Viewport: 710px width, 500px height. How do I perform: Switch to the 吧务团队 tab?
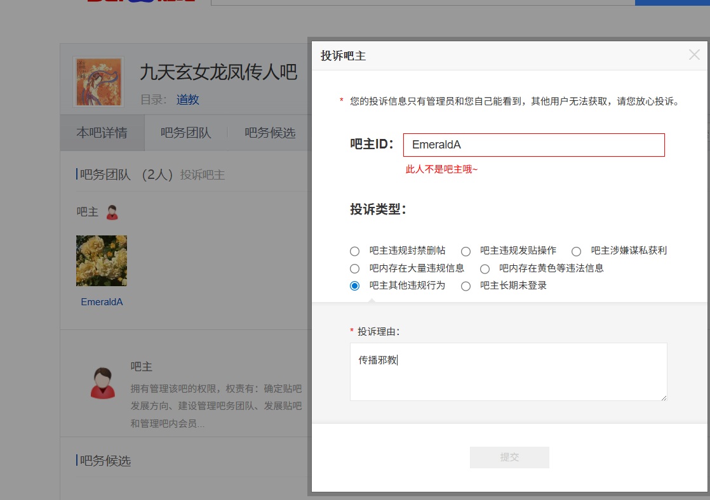click(185, 133)
